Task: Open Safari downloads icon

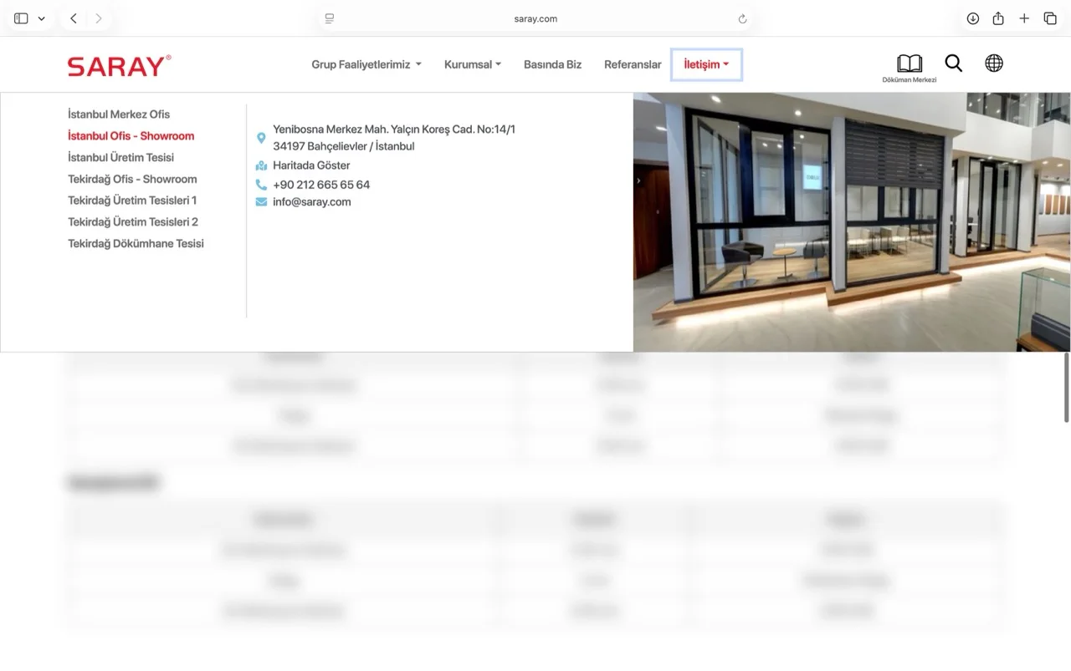Action: pos(973,18)
